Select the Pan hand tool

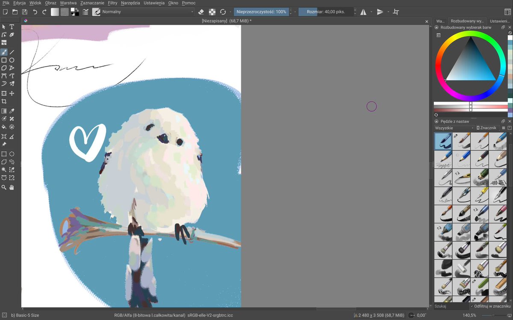click(x=12, y=187)
